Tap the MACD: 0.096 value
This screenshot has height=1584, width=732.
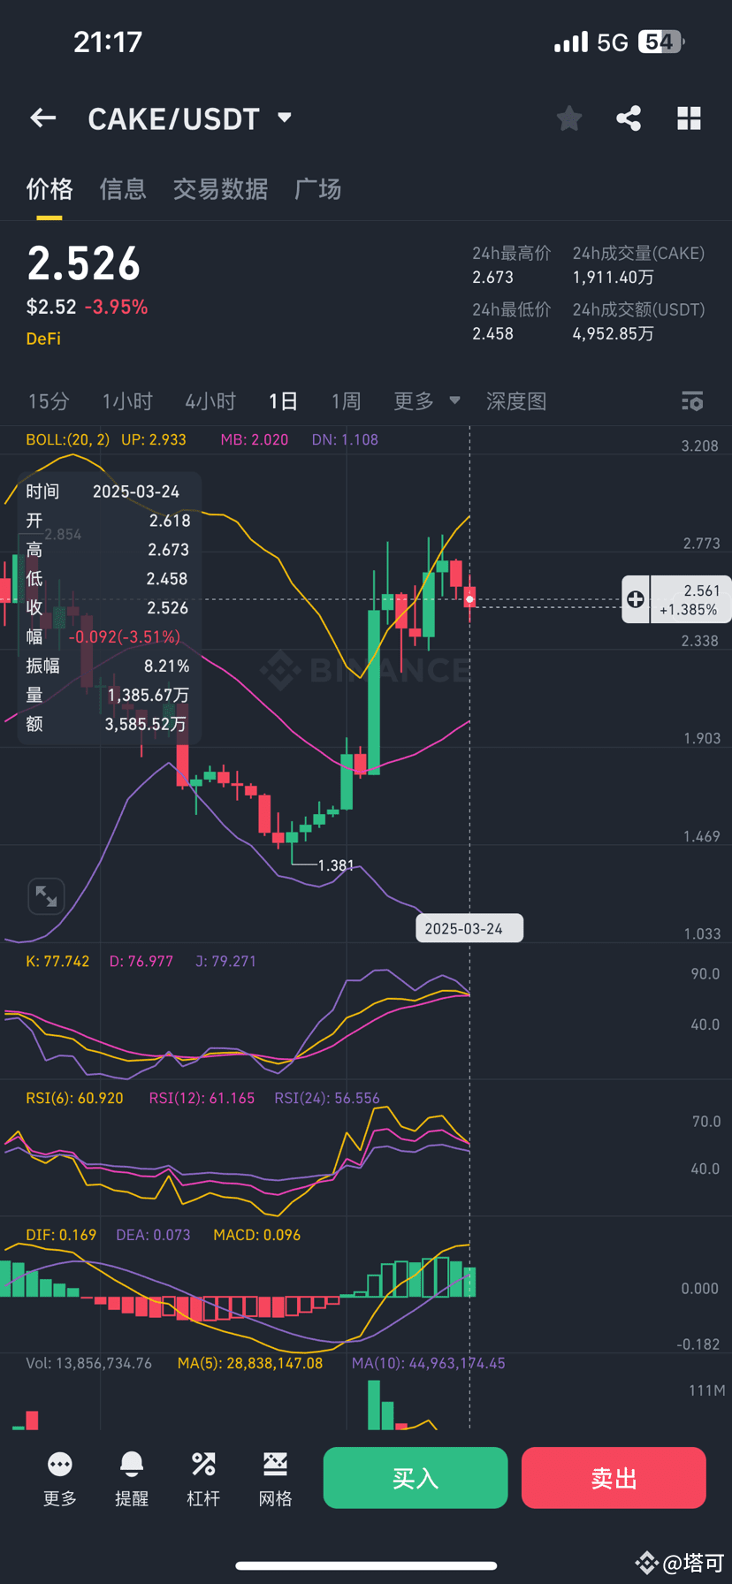[x=257, y=1235]
